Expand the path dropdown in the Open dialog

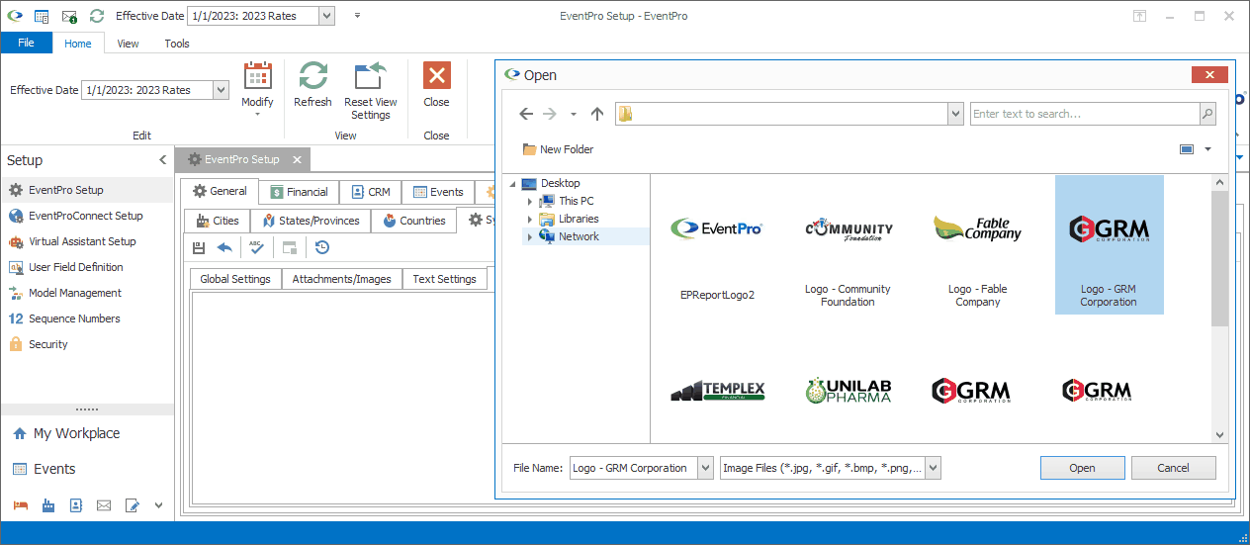955,114
